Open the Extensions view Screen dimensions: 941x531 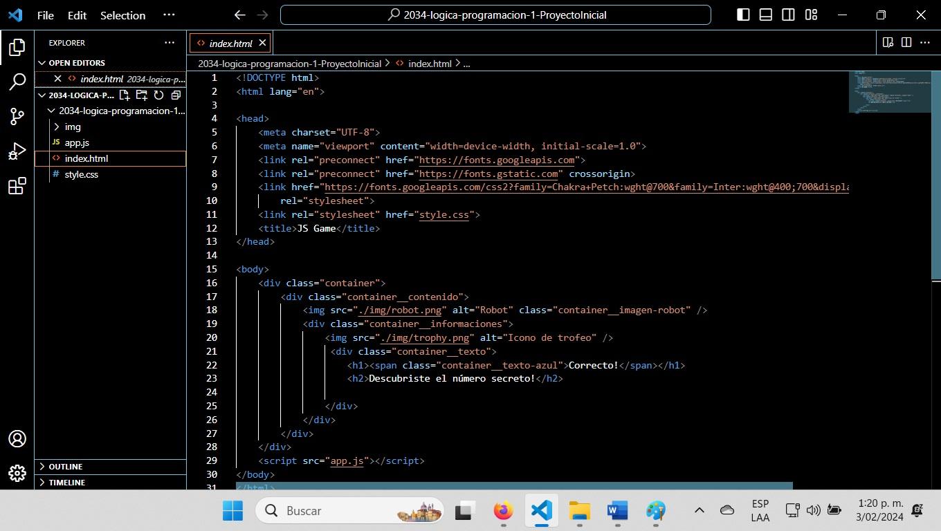(x=17, y=186)
